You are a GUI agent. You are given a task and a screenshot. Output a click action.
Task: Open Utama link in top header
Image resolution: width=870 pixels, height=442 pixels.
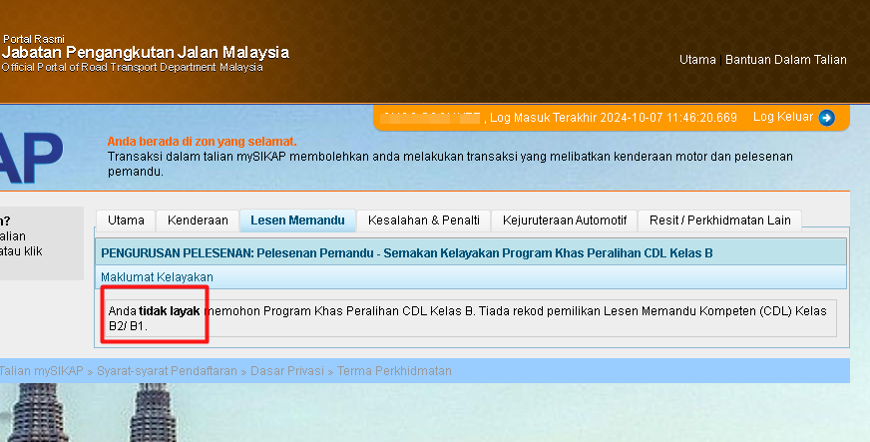coord(697,59)
